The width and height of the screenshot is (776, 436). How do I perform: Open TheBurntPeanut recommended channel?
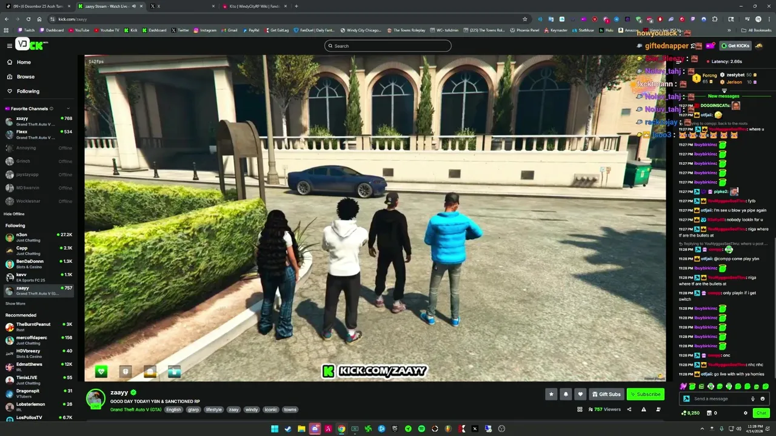pyautogui.click(x=38, y=326)
